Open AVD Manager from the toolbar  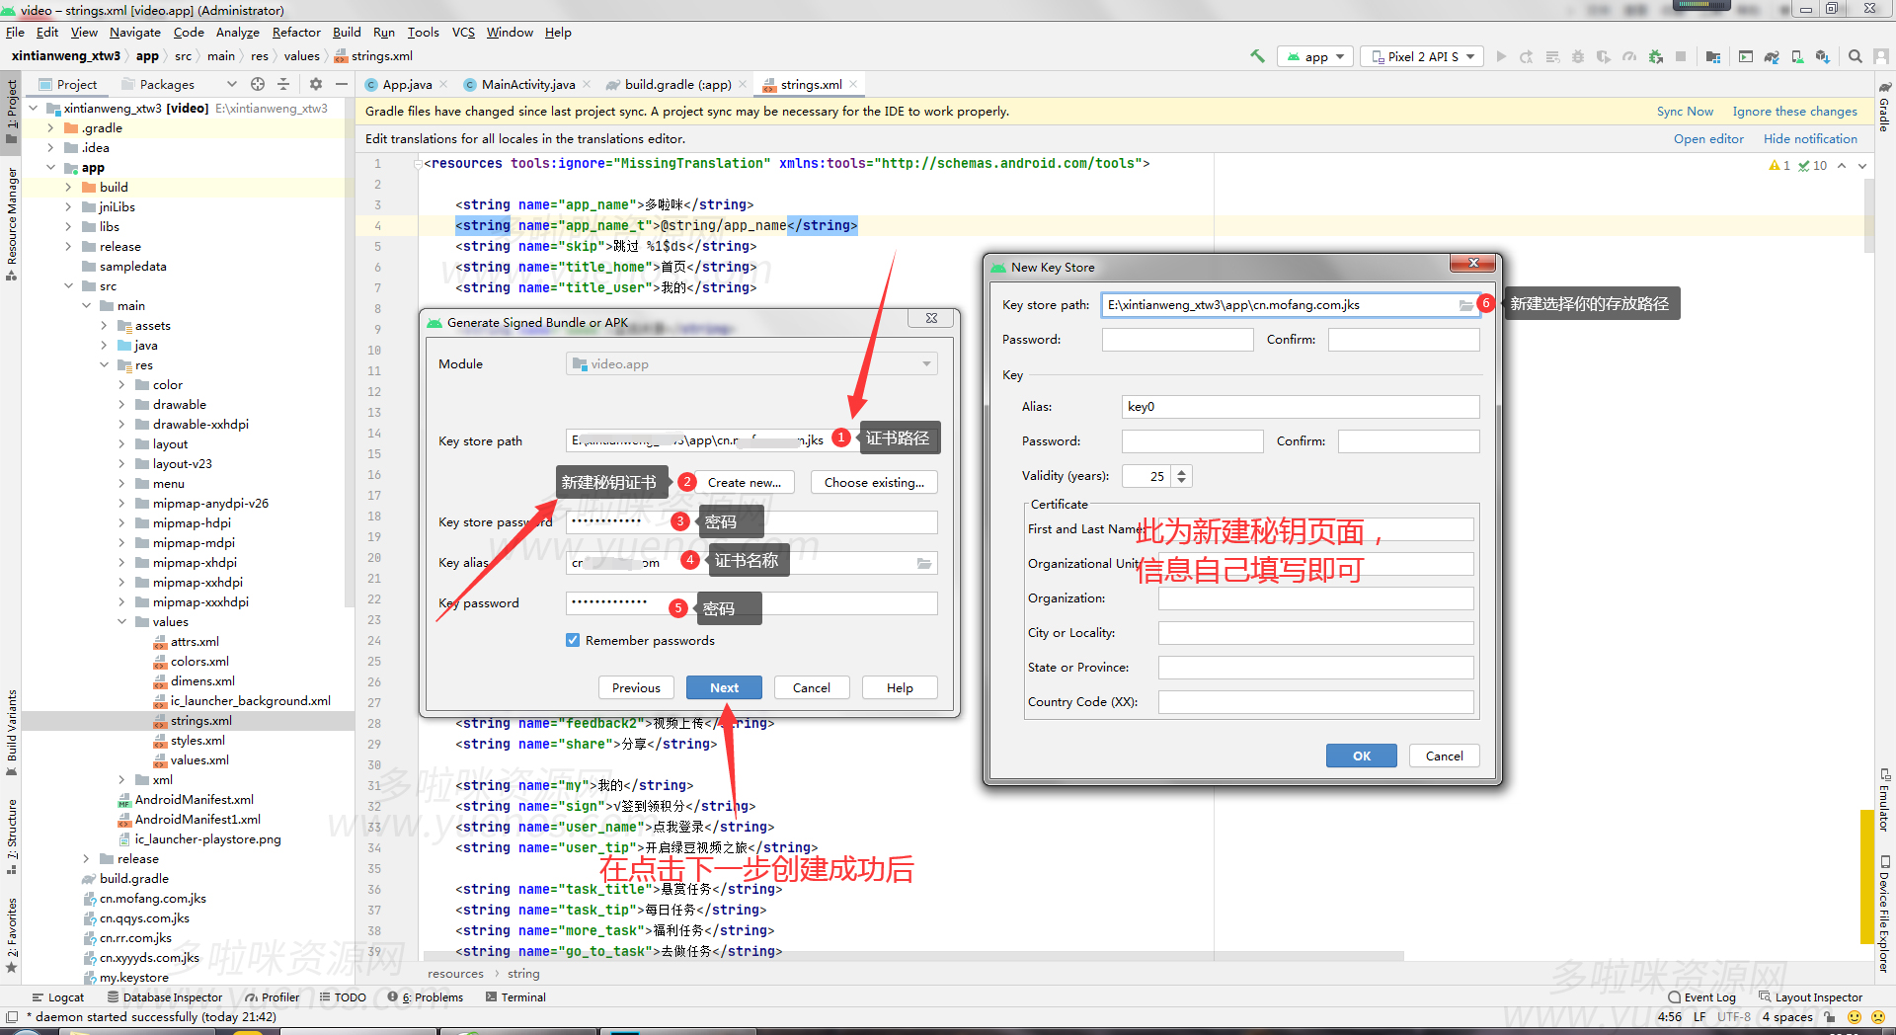coord(1797,56)
